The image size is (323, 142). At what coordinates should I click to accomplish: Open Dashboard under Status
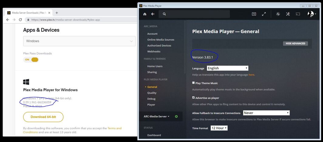pos(154,135)
